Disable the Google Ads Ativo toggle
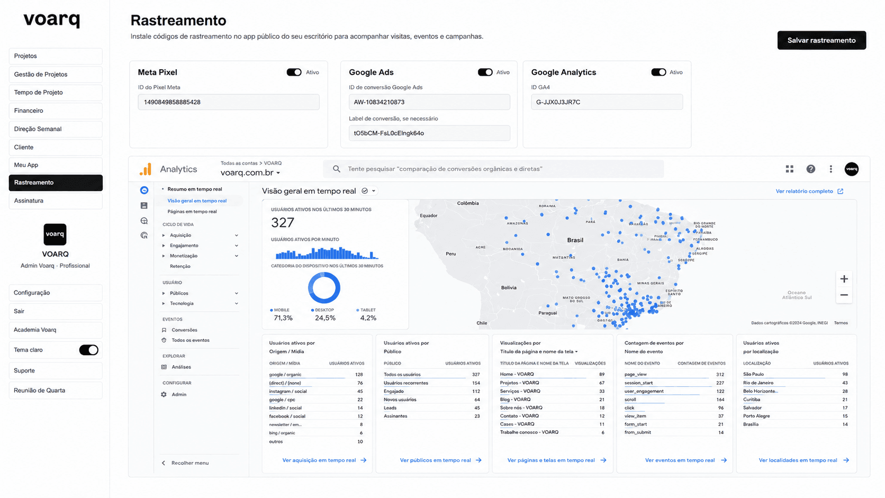 coord(485,72)
